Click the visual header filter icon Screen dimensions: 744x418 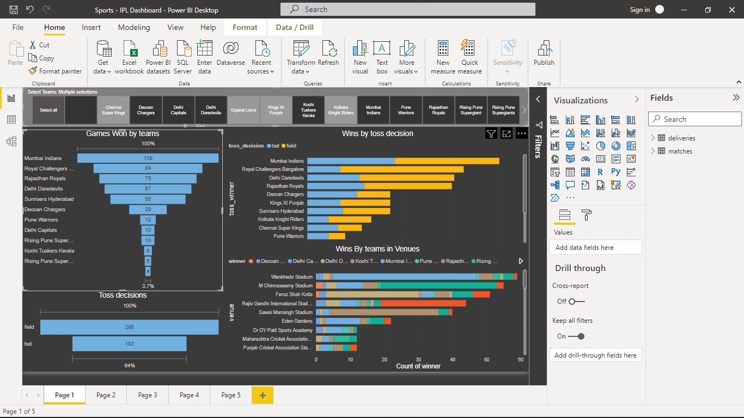(491, 134)
